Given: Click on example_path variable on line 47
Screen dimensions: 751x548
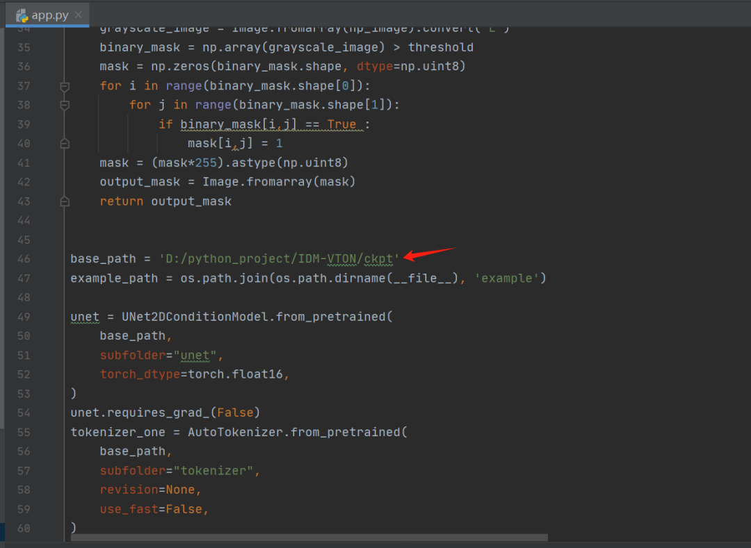Looking at the screenshot, I should pyautogui.click(x=114, y=279).
